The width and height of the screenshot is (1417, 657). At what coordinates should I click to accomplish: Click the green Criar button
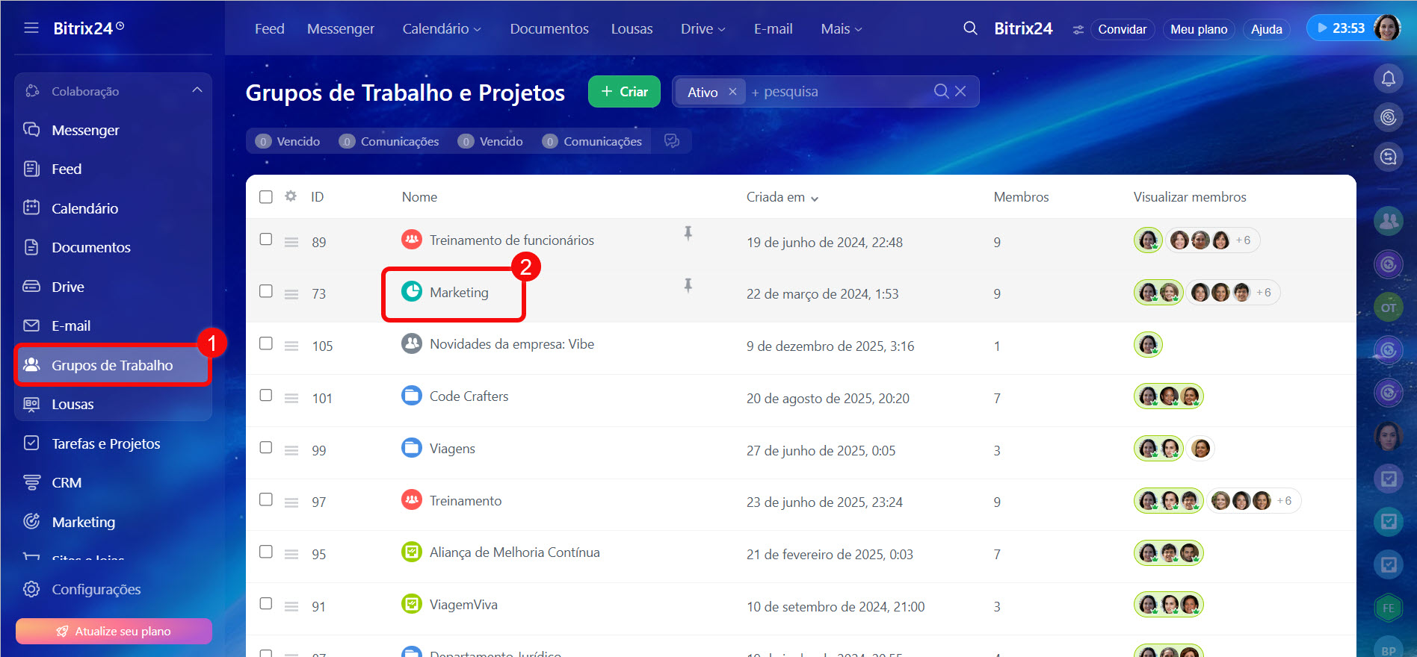624,91
